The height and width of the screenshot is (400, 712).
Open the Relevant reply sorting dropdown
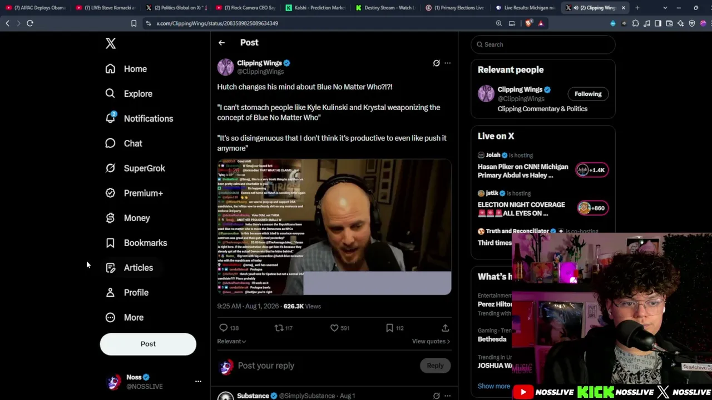click(x=231, y=341)
